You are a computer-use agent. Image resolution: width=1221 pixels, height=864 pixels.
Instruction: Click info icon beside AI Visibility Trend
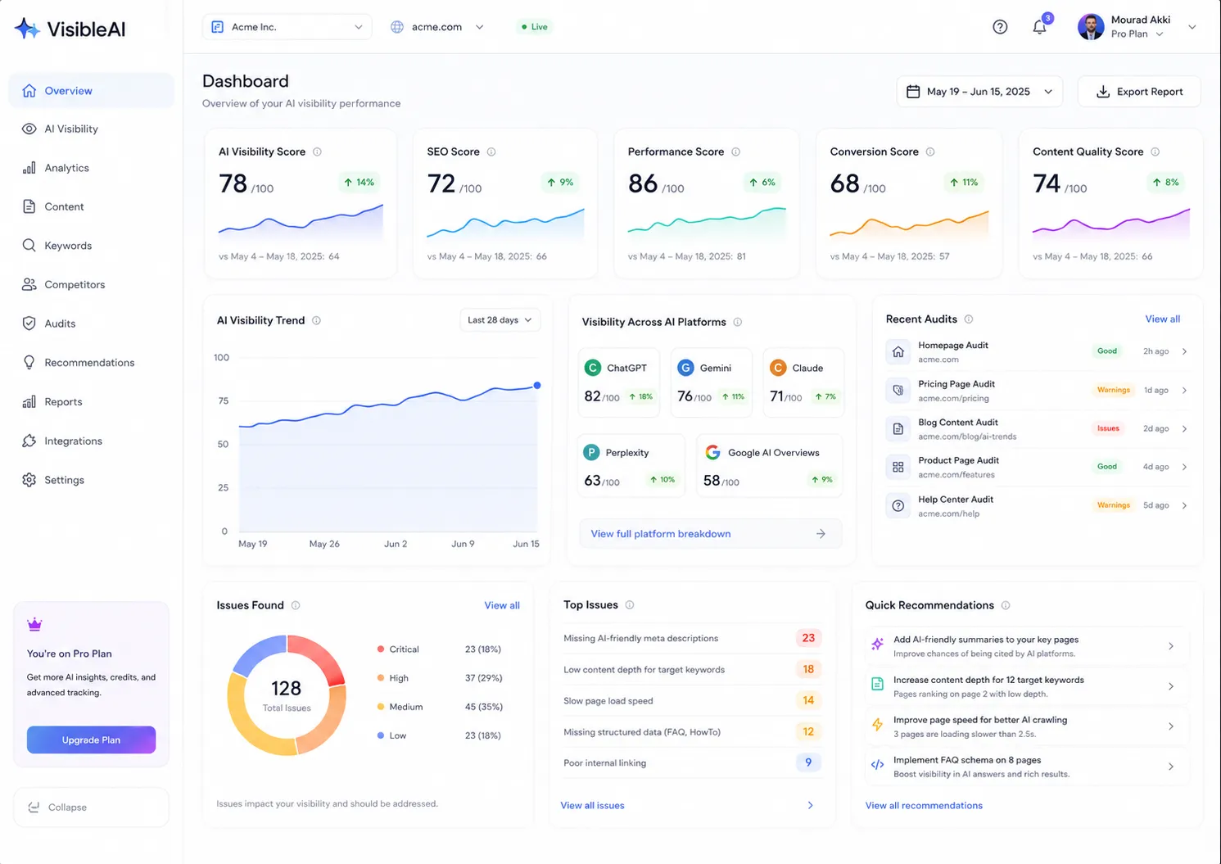pos(316,320)
